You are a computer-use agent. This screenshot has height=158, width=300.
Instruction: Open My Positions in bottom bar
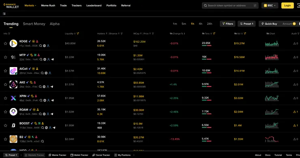point(122,155)
